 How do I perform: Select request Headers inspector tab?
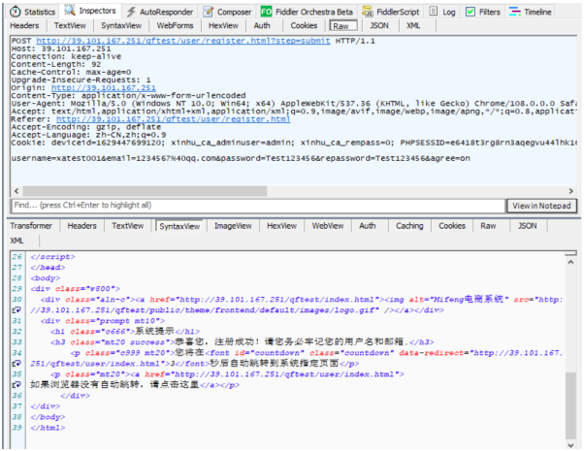(24, 25)
